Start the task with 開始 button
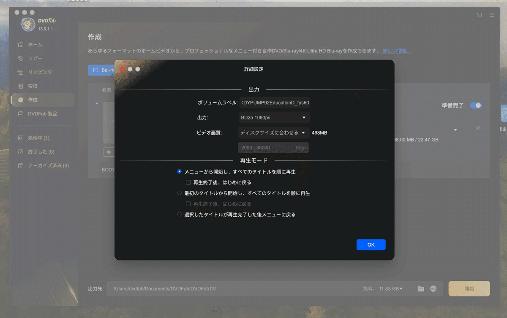Image resolution: width=507 pixels, height=318 pixels. point(469,289)
